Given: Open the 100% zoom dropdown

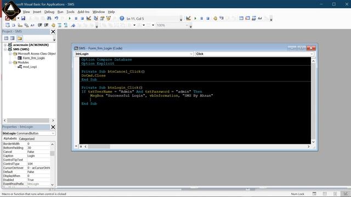Looking at the screenshot, I should click(186, 25).
